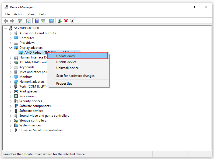
Task: Open the File menu
Action: click(x=7, y=14)
